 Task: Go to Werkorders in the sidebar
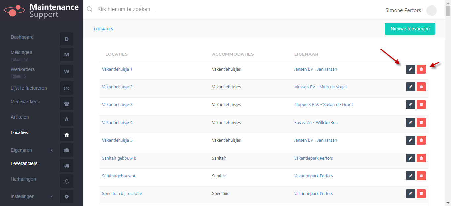tap(22, 69)
